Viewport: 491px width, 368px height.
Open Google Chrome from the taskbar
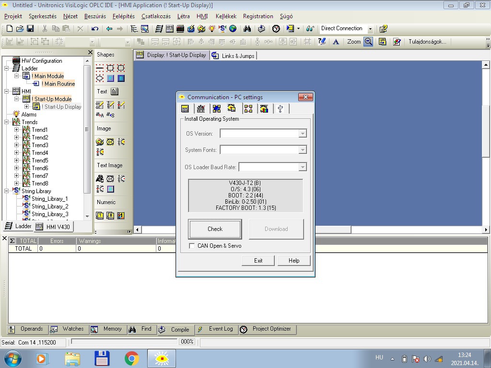(131, 358)
